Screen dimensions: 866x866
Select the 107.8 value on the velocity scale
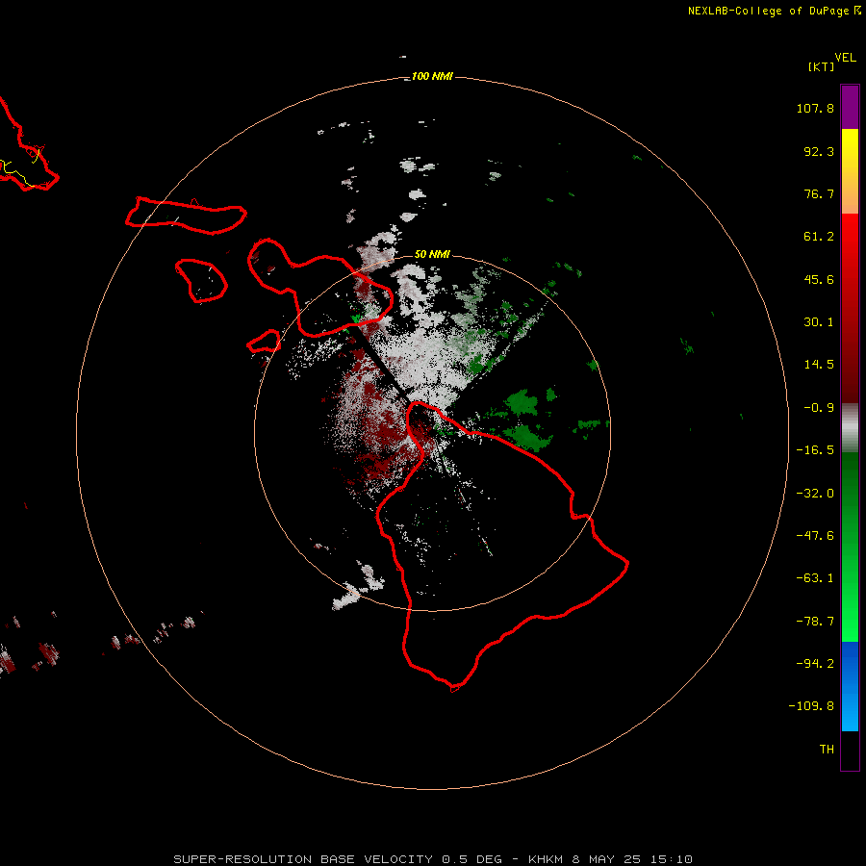coord(815,108)
